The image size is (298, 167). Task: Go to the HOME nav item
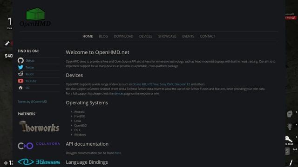pyautogui.click(x=88, y=36)
